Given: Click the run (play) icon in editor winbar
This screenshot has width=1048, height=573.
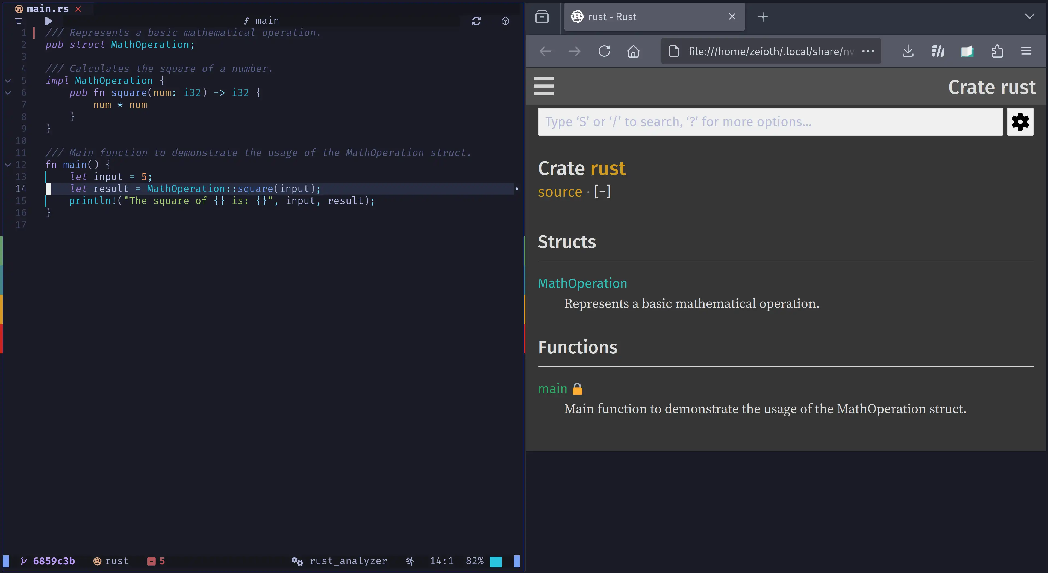Looking at the screenshot, I should click(48, 21).
